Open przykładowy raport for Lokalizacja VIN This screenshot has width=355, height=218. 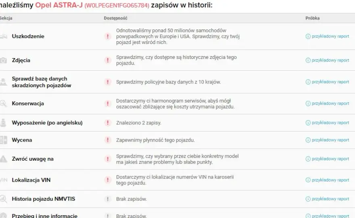(x=328, y=180)
